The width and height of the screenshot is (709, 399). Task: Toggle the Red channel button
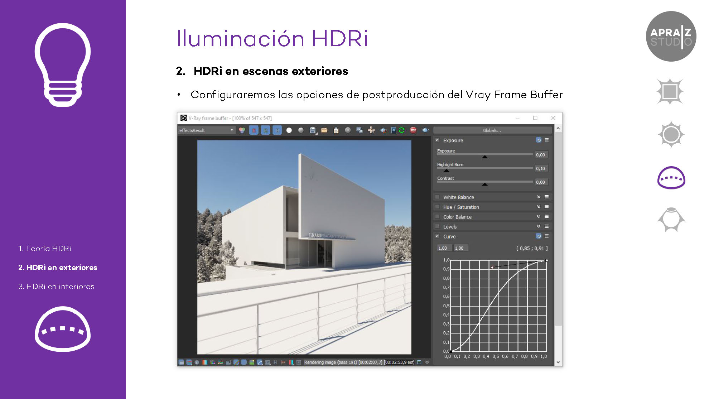(x=254, y=130)
